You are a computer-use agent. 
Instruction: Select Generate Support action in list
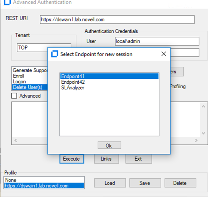(x=30, y=70)
